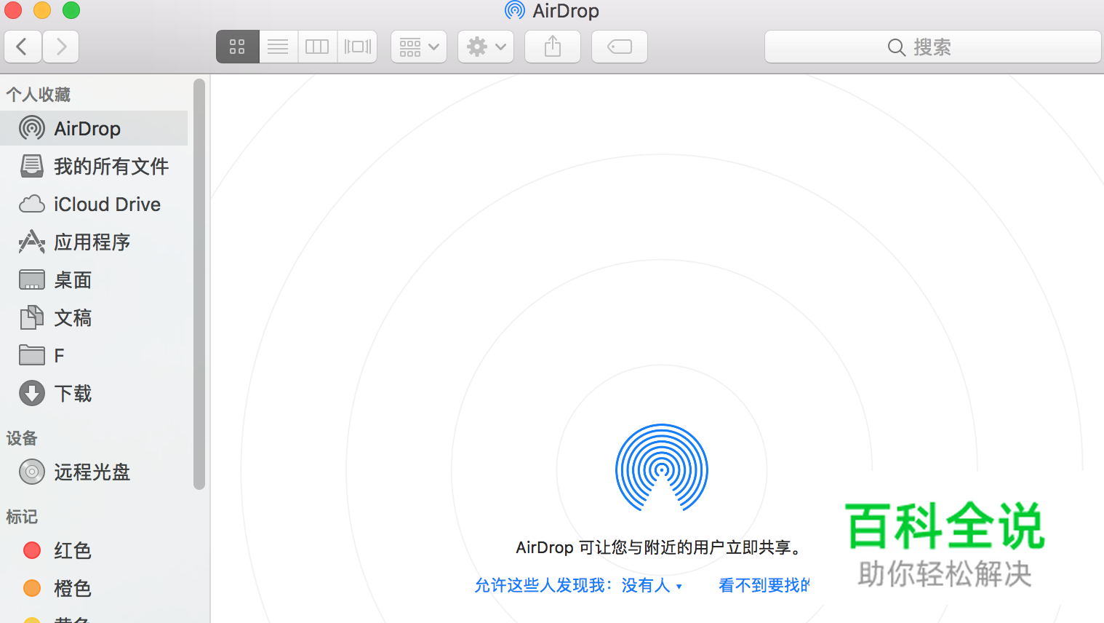Click the 看不到要找的 help link
Screen dimensions: 1104x623
(x=764, y=585)
